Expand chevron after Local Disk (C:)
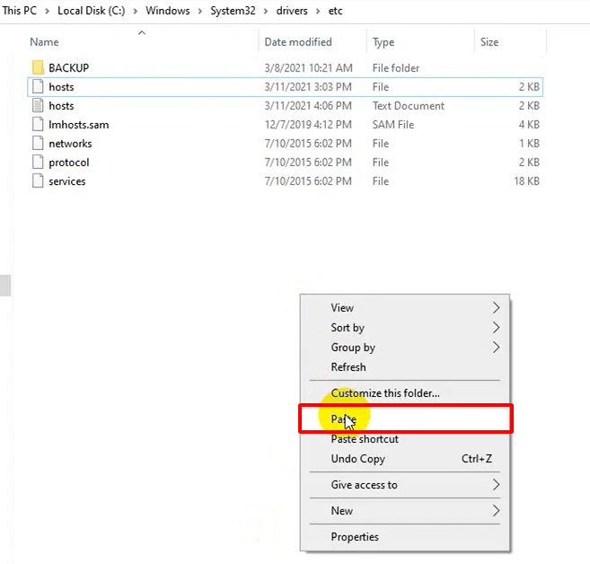Image resolution: width=590 pixels, height=564 pixels. (135, 12)
